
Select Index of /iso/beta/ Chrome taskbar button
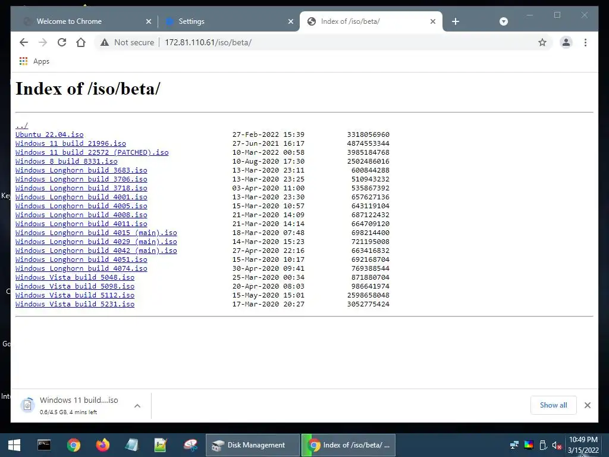(349, 445)
